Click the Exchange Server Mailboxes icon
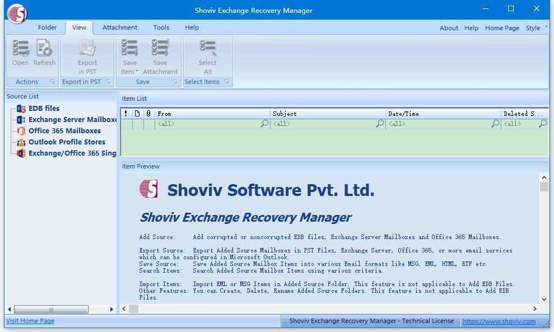This screenshot has height=332, width=554. tap(21, 120)
